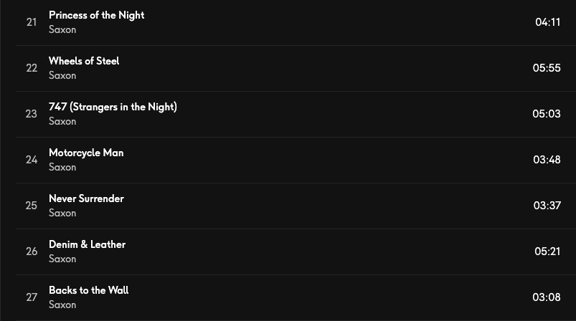Select track number 23 in the list
Viewport: 576px width, 321px height.
click(x=32, y=114)
